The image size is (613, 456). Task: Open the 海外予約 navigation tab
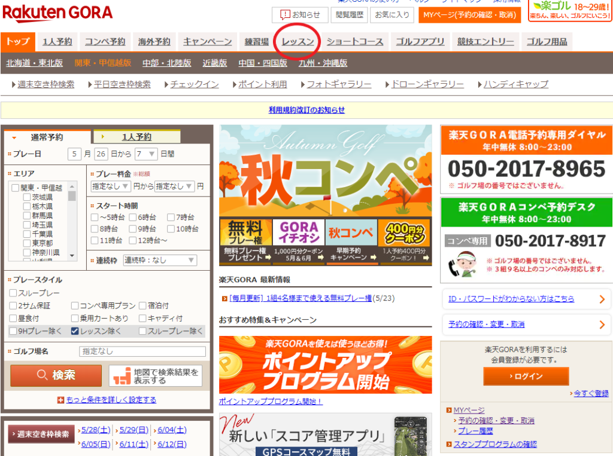tap(154, 42)
